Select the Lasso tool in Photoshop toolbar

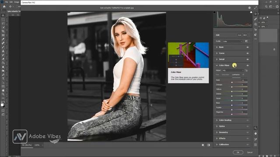tap(3, 23)
